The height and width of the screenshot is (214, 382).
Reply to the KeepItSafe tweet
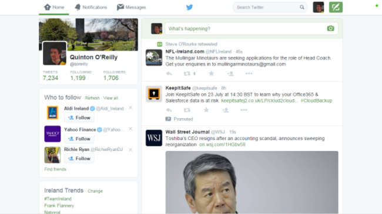169,110
